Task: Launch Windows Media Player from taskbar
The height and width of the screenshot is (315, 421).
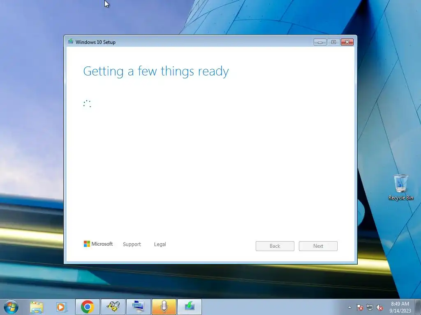Action: pyautogui.click(x=61, y=307)
